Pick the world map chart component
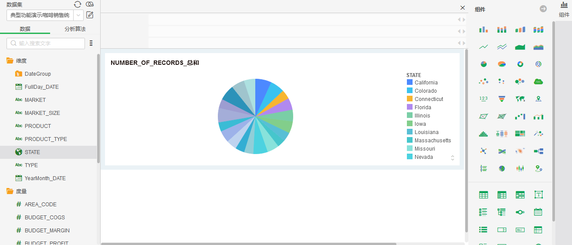The height and width of the screenshot is (245, 572). click(520, 99)
